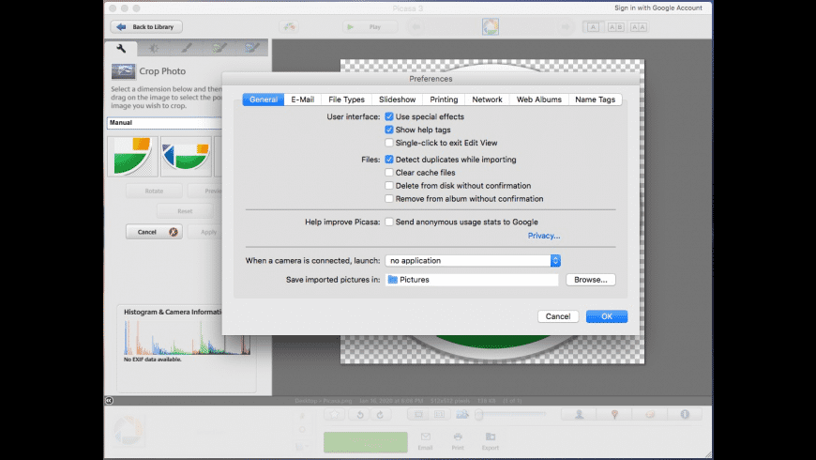This screenshot has width=816, height=460.
Task: Click the Play slideshow button
Action: (x=370, y=26)
